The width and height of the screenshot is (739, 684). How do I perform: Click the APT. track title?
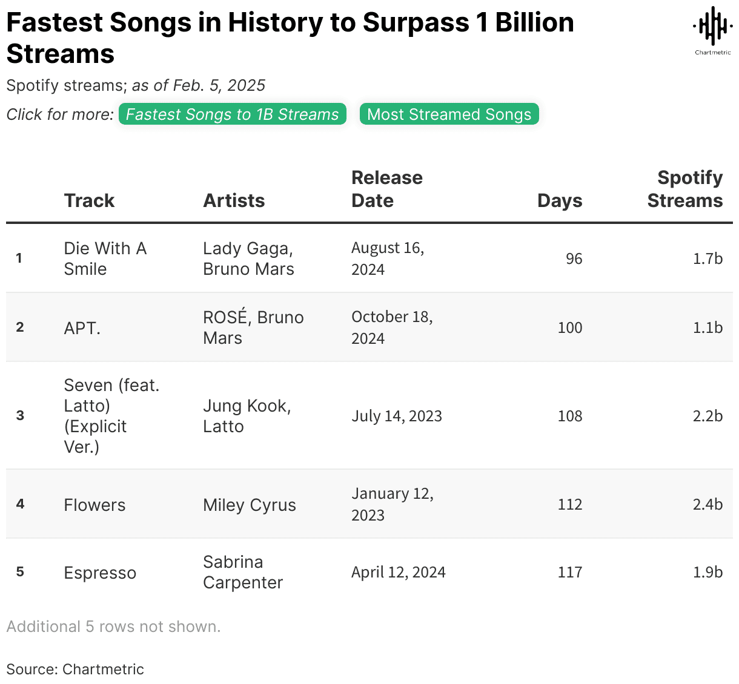coord(82,327)
